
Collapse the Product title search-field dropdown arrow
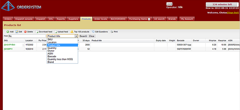click(x=76, y=36)
